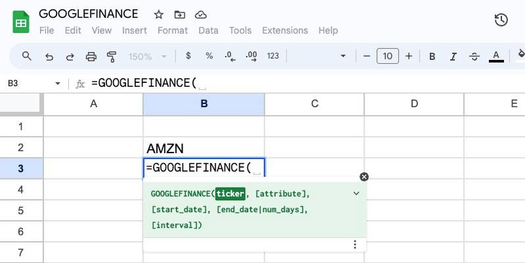Open the Help menu
The width and height of the screenshot is (525, 263).
tap(328, 30)
